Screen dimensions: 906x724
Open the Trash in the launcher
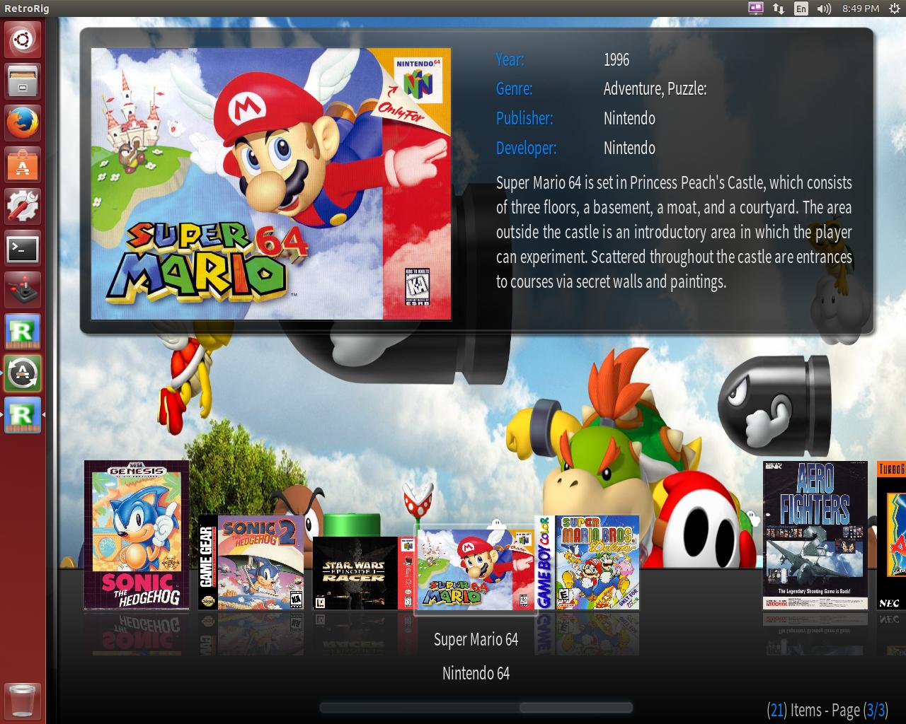point(23,701)
